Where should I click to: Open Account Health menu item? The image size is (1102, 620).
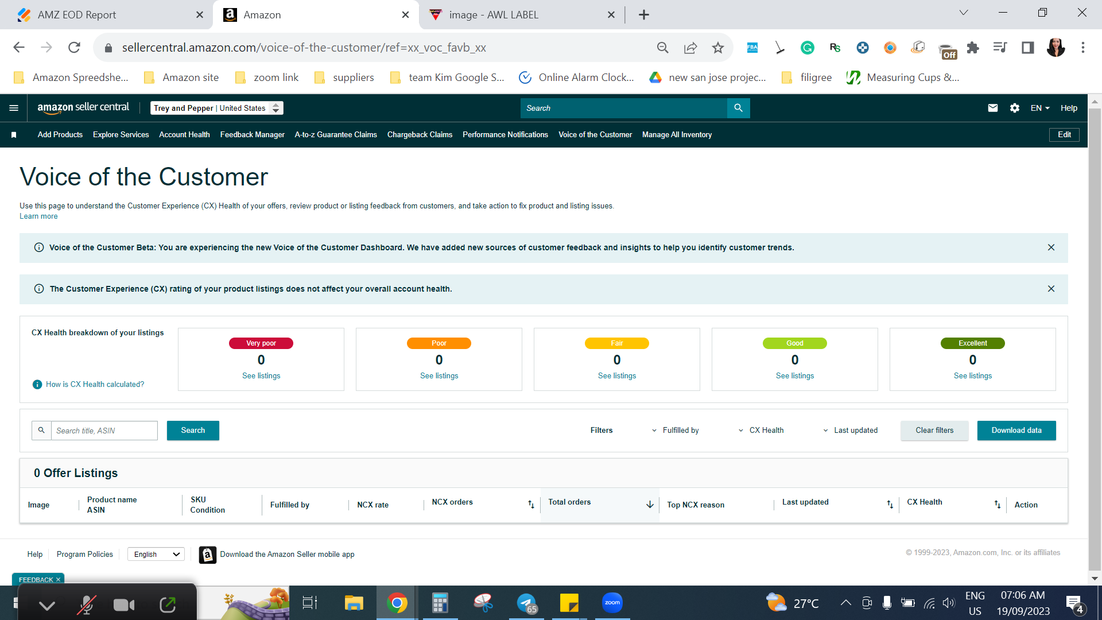(x=184, y=135)
